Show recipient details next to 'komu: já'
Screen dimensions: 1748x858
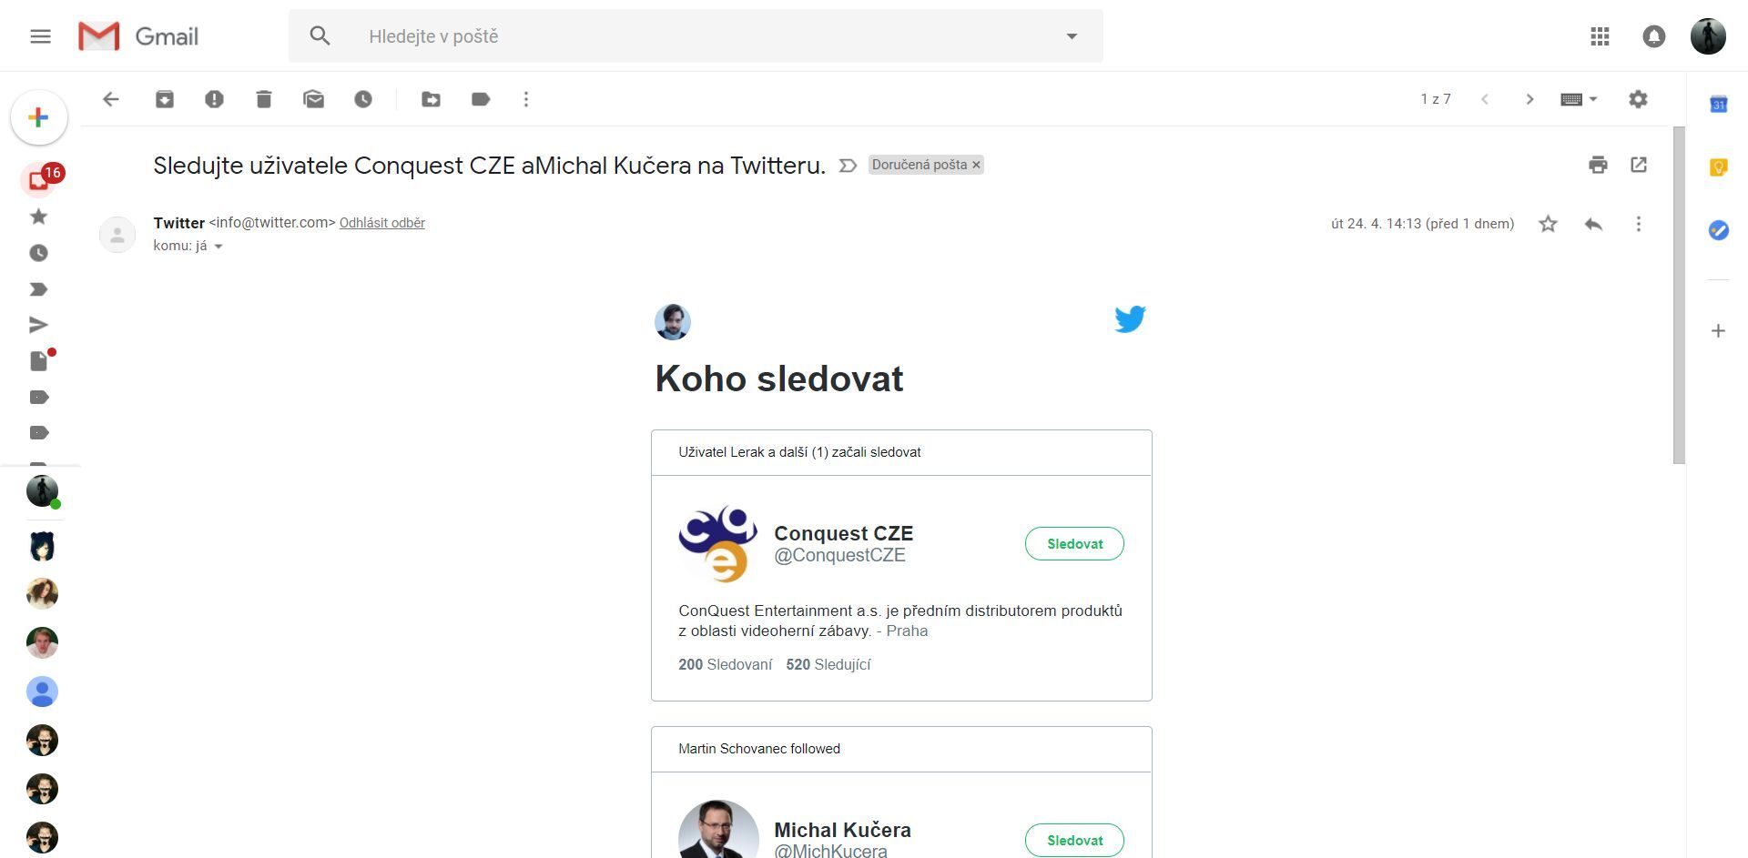point(218,247)
